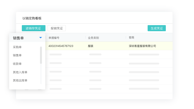
Task: Click the 客商 column header
Action: point(131,38)
